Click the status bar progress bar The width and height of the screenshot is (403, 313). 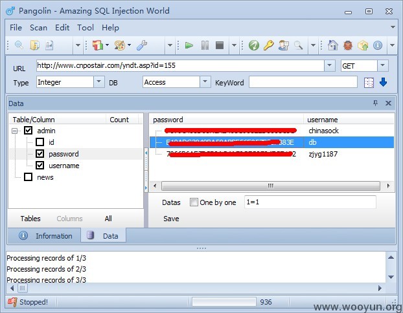pos(224,302)
